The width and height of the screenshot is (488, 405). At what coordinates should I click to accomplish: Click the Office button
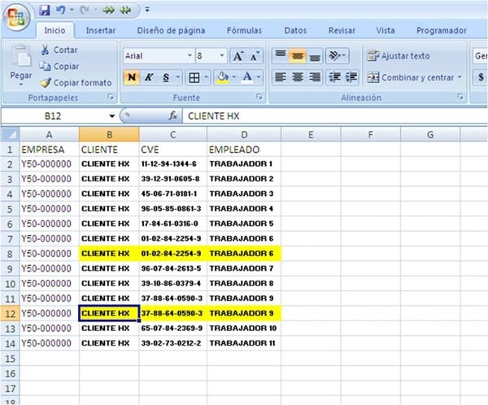click(x=16, y=16)
